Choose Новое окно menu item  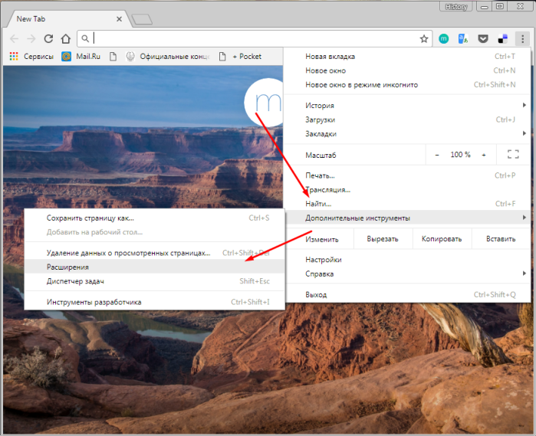coord(406,70)
